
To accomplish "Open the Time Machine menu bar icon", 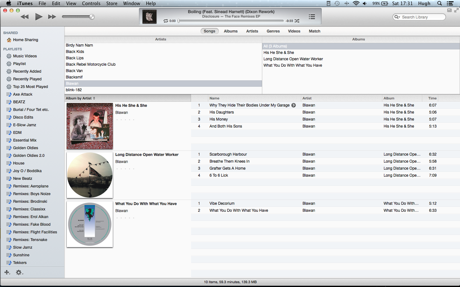I will pyautogui.click(x=337, y=4).
